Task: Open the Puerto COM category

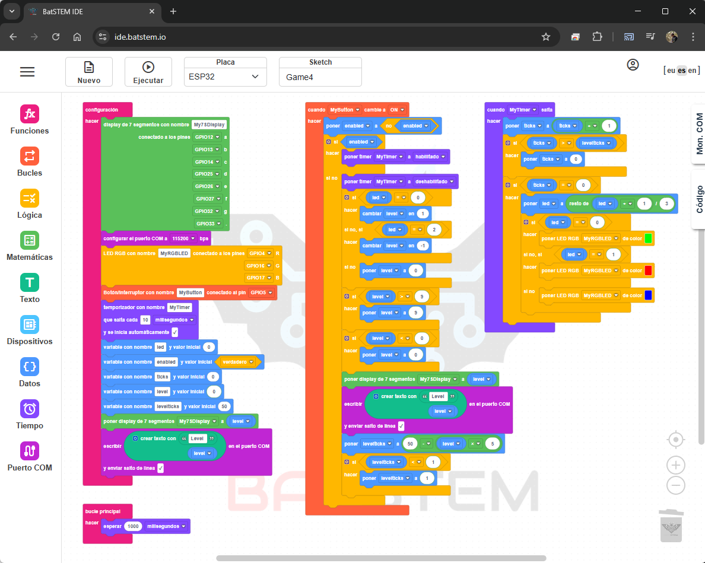Action: coord(30,451)
